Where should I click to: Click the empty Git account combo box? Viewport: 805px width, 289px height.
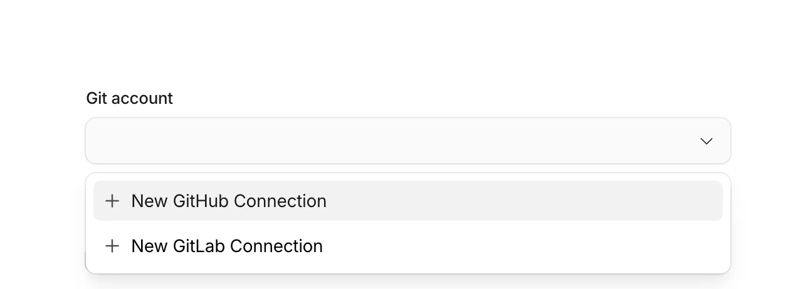pyautogui.click(x=389, y=141)
